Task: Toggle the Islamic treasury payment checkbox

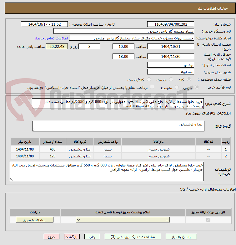Action: point(152,87)
